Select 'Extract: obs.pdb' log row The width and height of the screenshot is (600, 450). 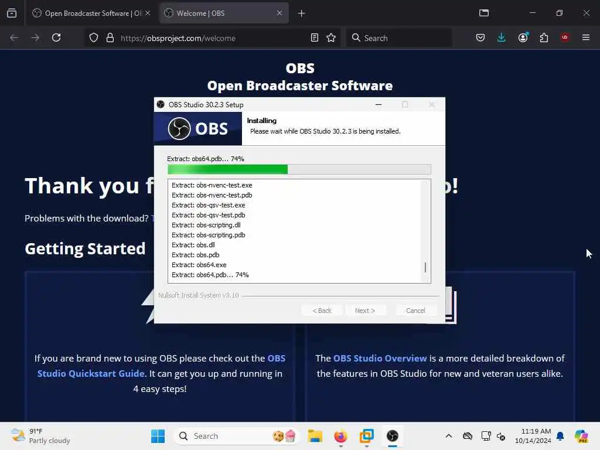(x=195, y=255)
